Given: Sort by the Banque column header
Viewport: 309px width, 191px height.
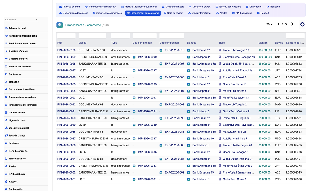Looking at the screenshot, I should pos(192,43).
